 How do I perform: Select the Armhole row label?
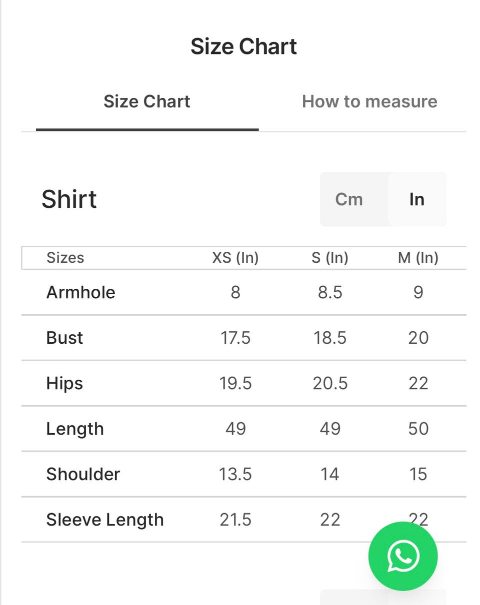click(80, 292)
